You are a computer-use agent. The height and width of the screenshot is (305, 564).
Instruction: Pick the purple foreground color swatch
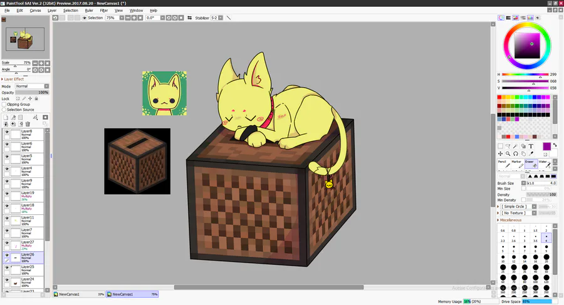click(x=546, y=147)
